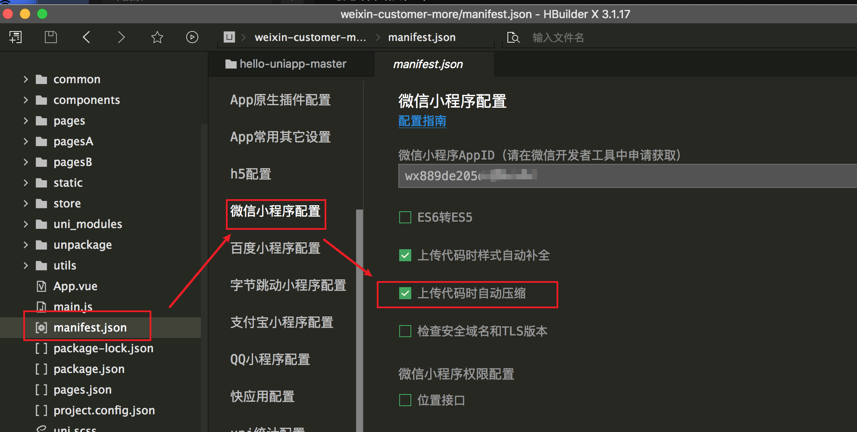The height and width of the screenshot is (432, 857).
Task: Expand the pages folder
Action: [x=25, y=121]
